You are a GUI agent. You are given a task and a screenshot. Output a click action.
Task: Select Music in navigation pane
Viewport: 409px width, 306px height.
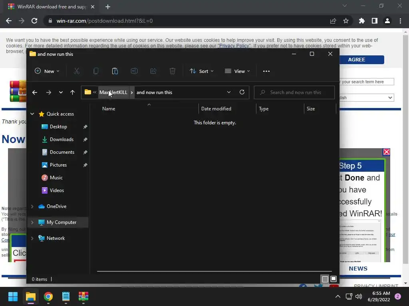click(x=56, y=178)
